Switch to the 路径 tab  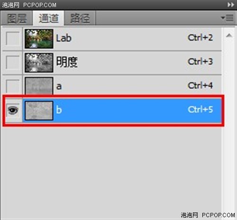[80, 18]
